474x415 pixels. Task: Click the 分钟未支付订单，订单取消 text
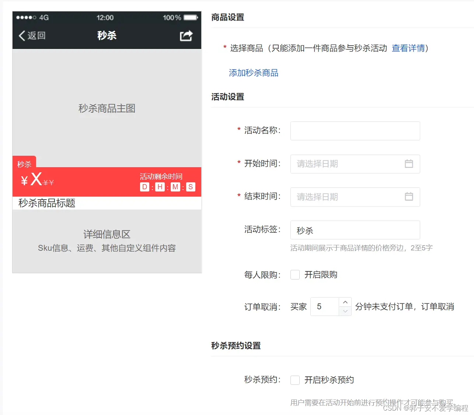405,307
